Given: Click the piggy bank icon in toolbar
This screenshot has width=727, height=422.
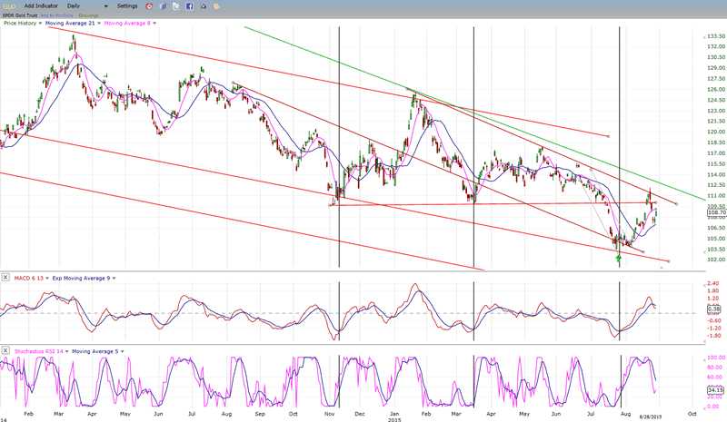Looking at the screenshot, I should 214,5.
